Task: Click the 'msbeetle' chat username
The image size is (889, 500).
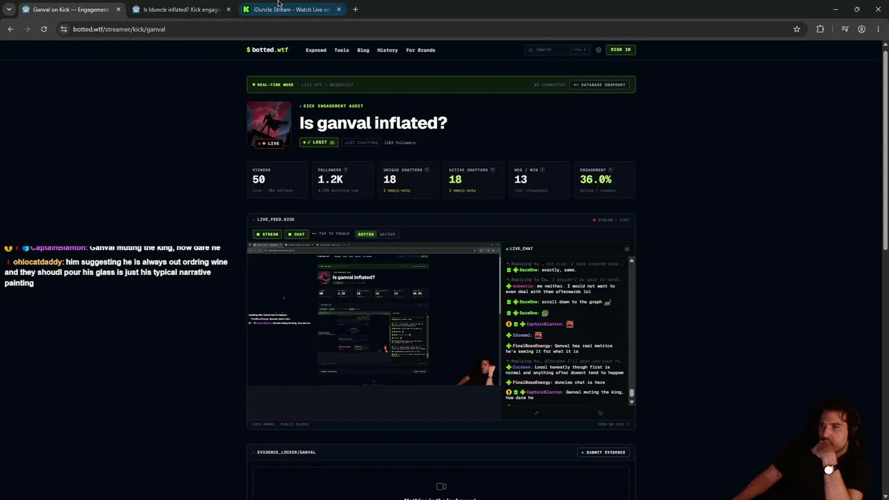Action: tap(523, 286)
